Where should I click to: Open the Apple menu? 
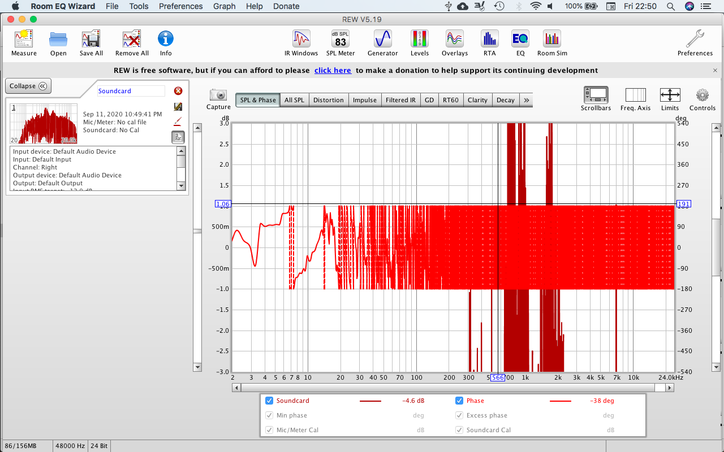click(x=15, y=6)
